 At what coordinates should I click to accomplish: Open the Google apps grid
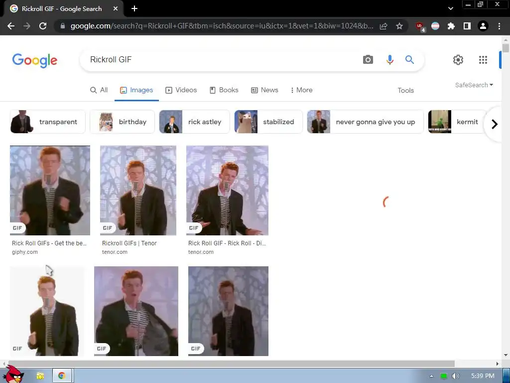(x=483, y=60)
